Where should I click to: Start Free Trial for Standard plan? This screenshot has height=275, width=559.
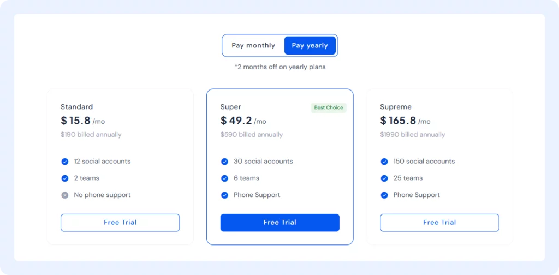click(x=120, y=223)
